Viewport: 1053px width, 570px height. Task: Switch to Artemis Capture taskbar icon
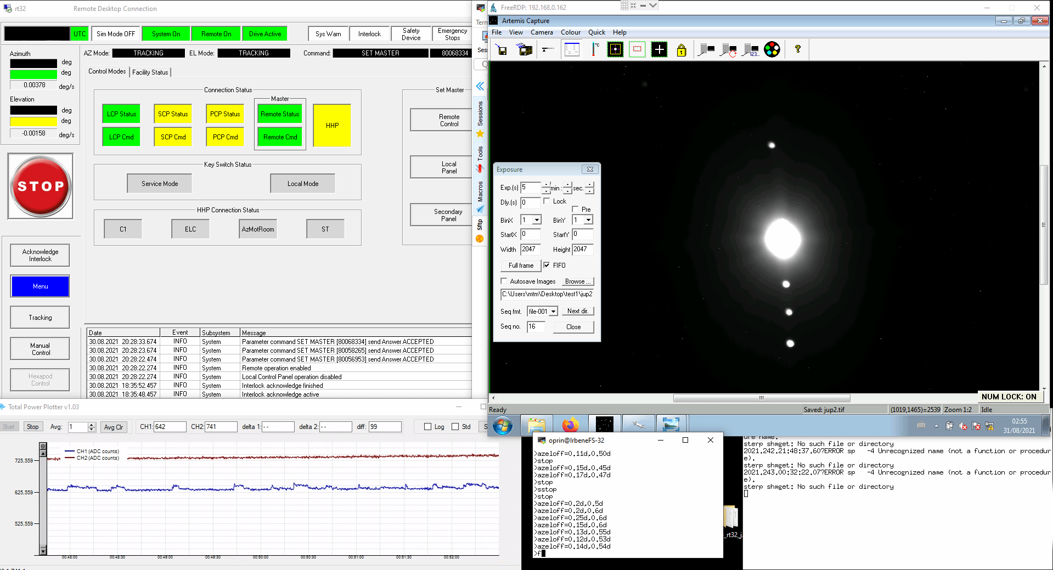pos(605,425)
